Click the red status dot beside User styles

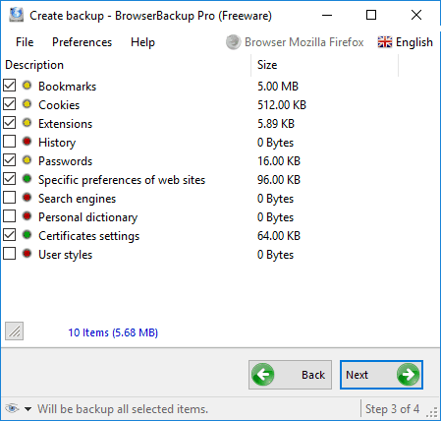coord(27,254)
